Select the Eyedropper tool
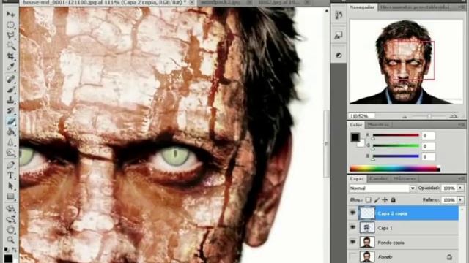 pyautogui.click(x=10, y=66)
